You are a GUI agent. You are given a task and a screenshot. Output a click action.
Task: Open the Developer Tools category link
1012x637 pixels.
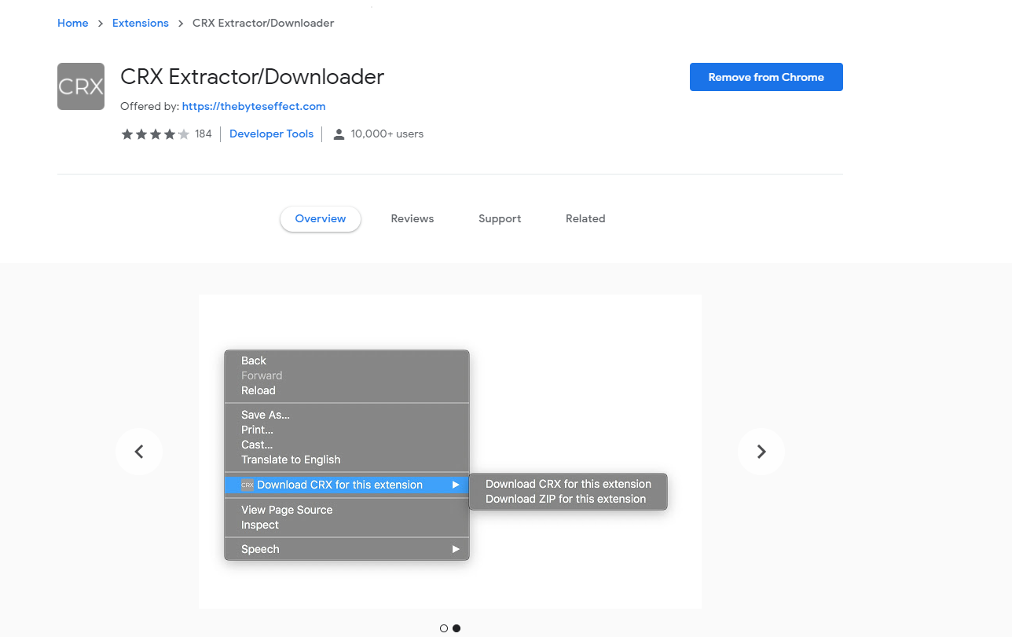pos(271,134)
